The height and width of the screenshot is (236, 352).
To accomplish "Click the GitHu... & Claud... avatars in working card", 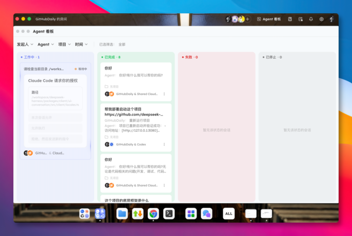I will tap(28, 153).
